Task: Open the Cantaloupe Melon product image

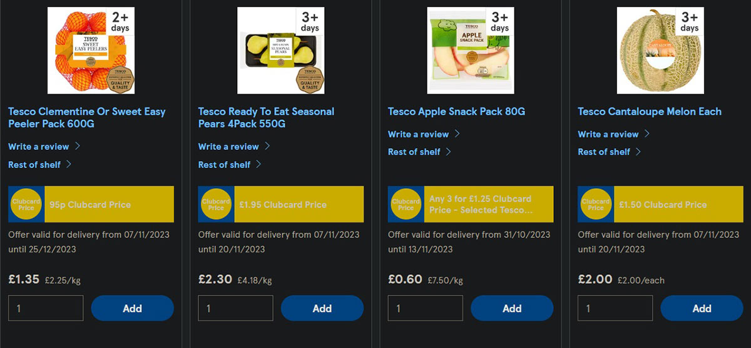Action: [660, 51]
